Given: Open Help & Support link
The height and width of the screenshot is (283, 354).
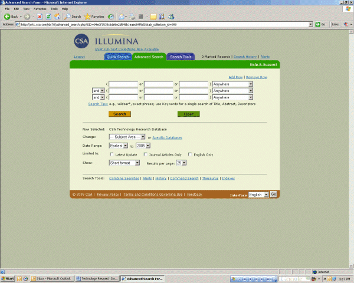Looking at the screenshot, I should (x=263, y=64).
